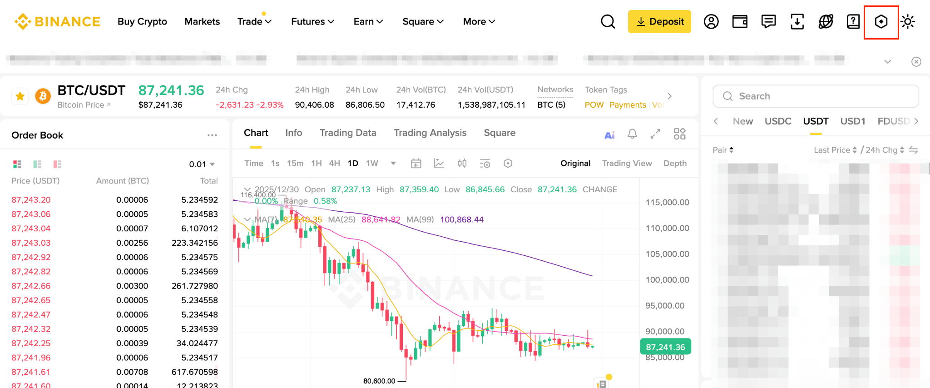Open the candlestick chart style icon
The image size is (930, 388).
tap(462, 164)
